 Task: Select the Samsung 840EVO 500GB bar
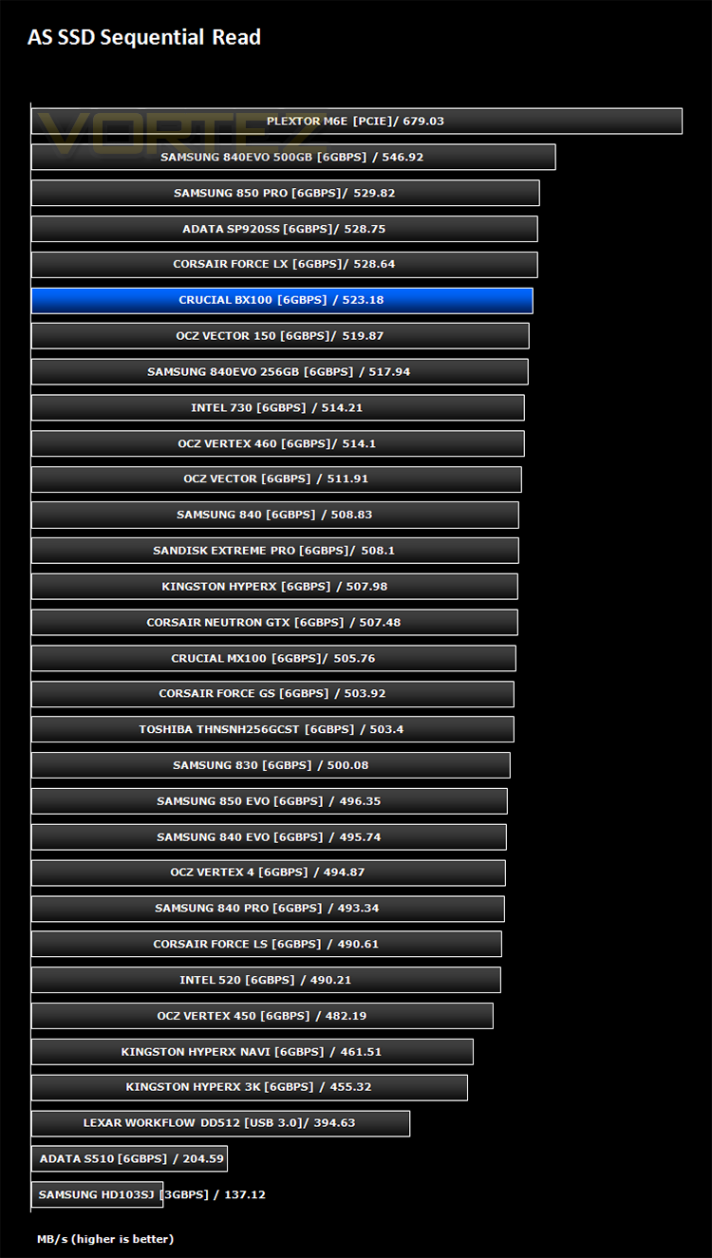pos(293,157)
